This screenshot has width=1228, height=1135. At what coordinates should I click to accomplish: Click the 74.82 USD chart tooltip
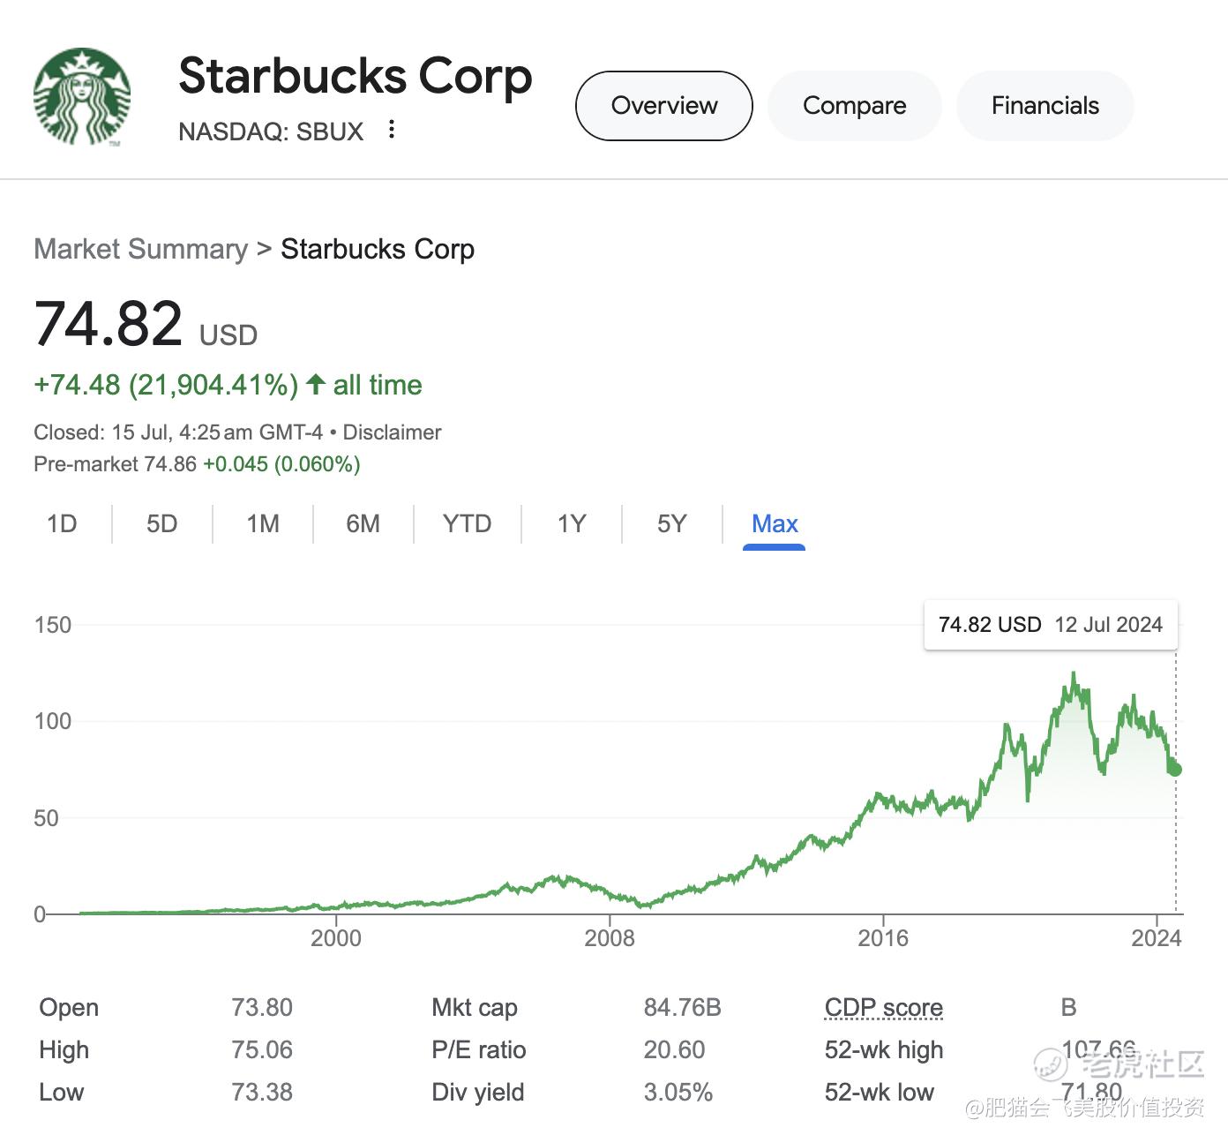(1050, 625)
